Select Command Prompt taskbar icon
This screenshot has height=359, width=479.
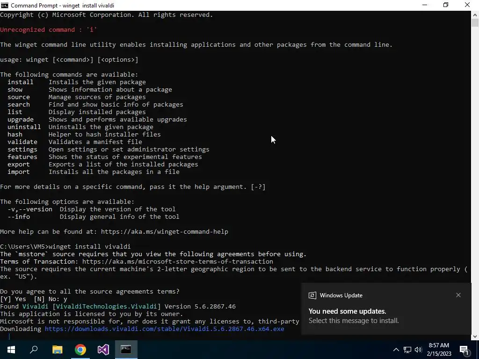(x=126, y=350)
